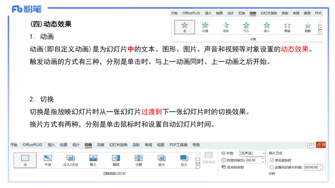Open 切换 tab in the animation ribbon

coord(242,13)
